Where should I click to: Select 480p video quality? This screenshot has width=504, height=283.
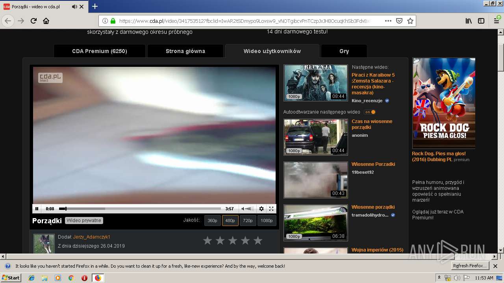click(x=230, y=221)
